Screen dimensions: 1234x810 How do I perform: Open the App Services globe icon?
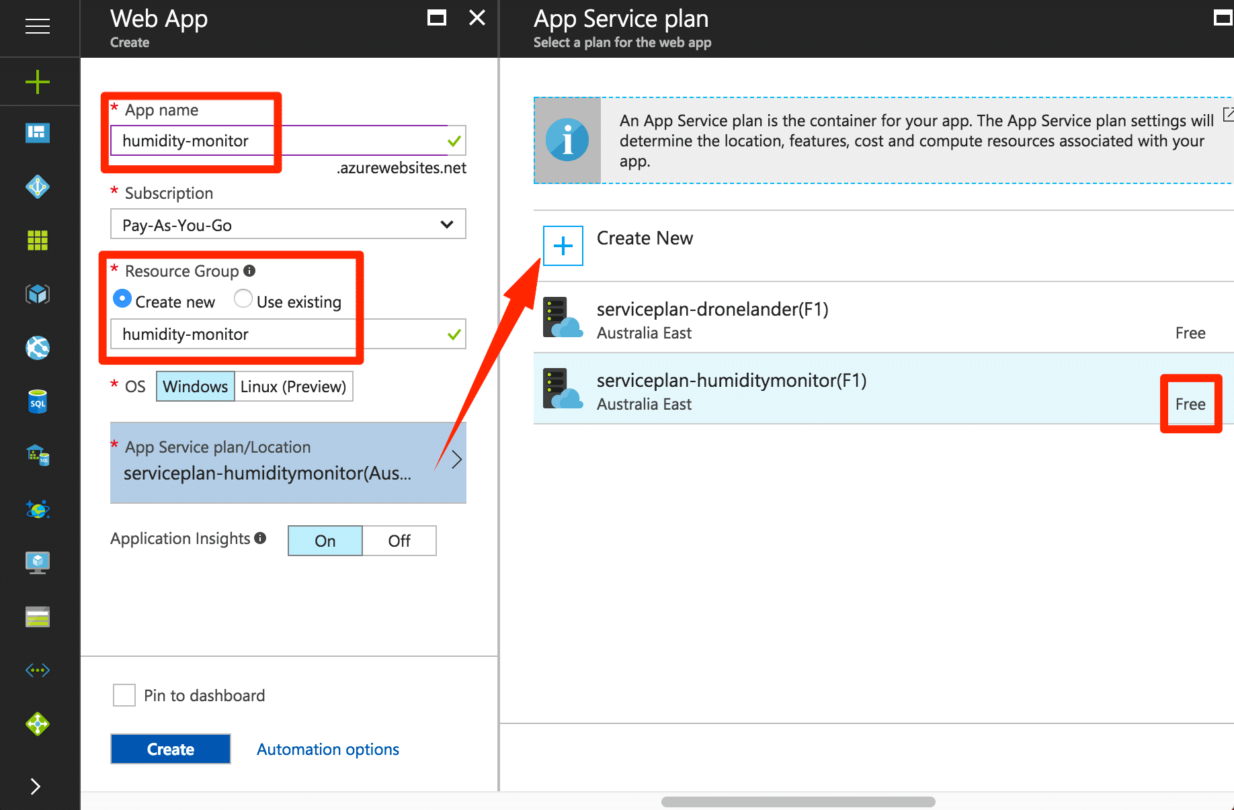(x=38, y=348)
